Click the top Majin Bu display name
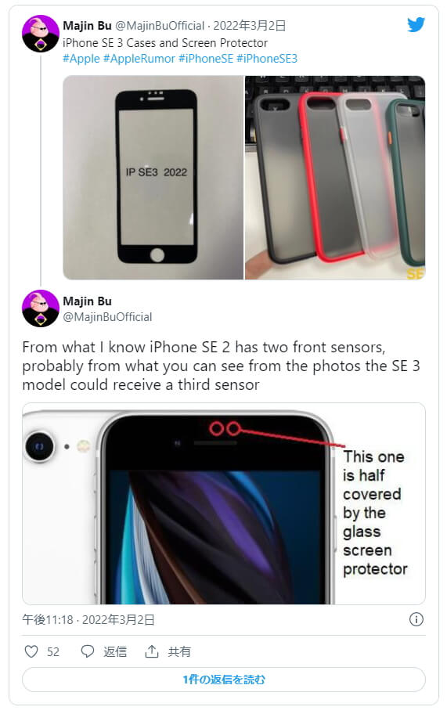The height and width of the screenshot is (714, 447). 87,26
